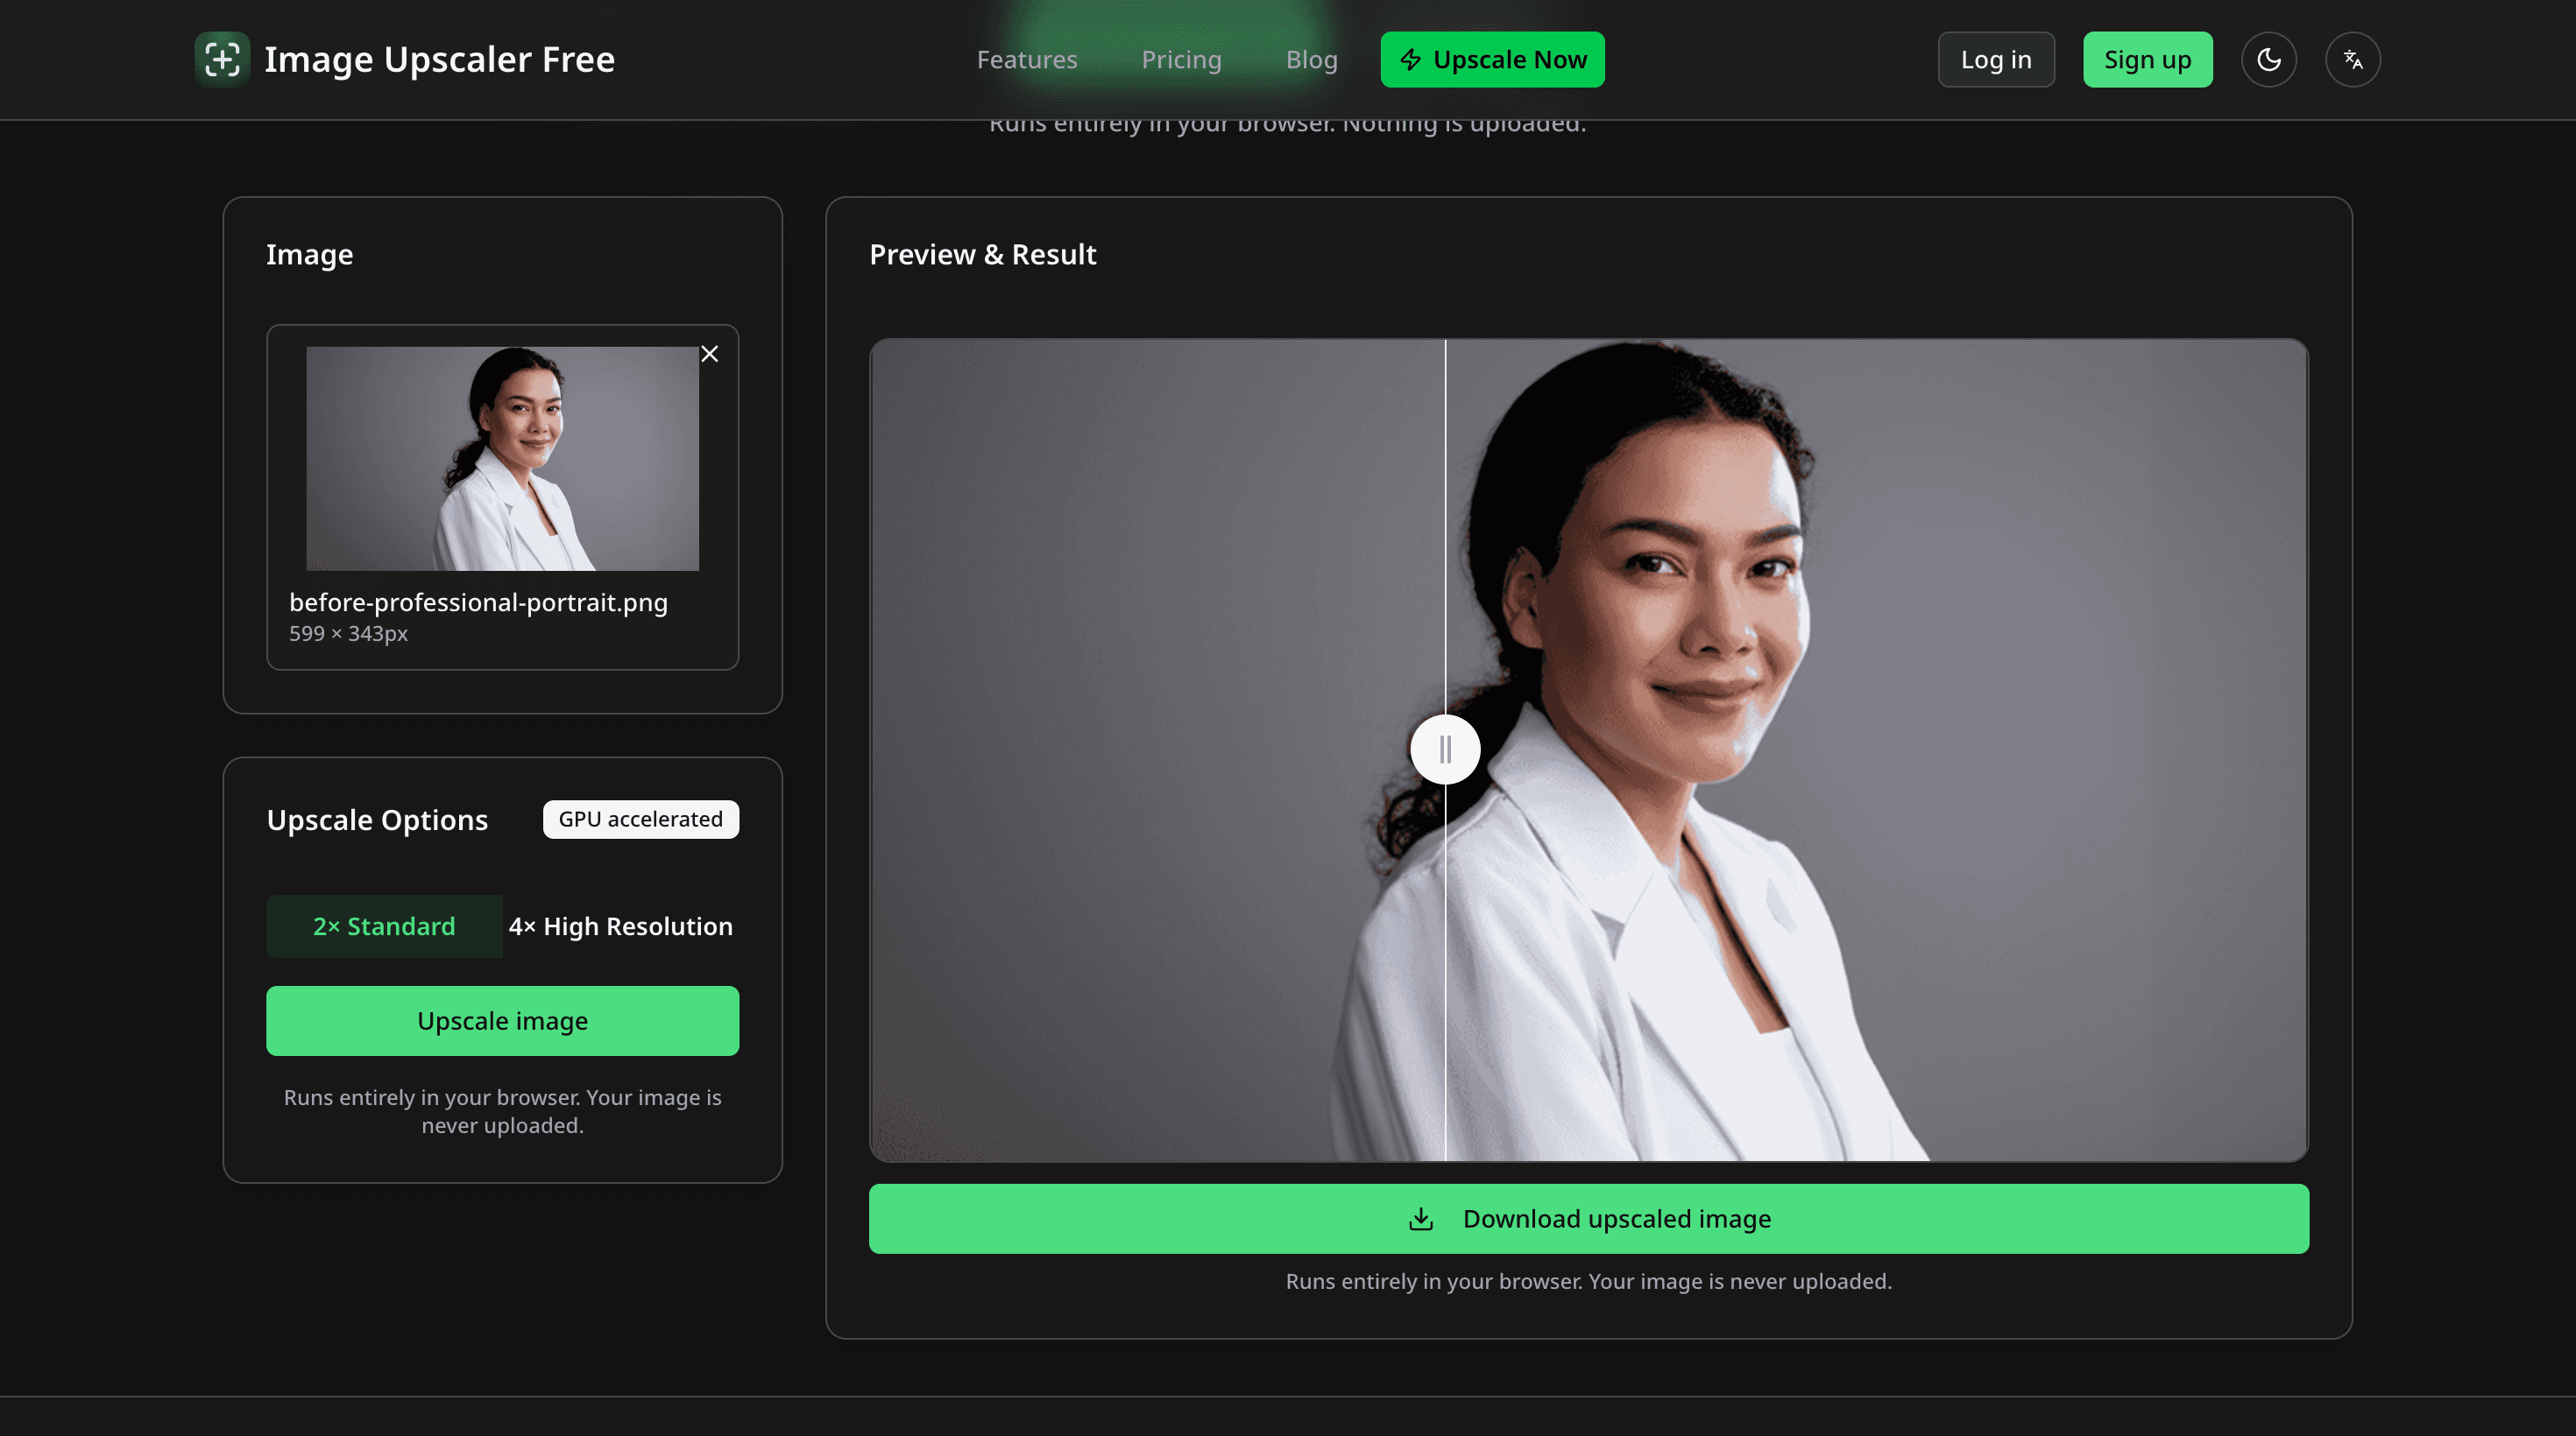Go to the Blog page

point(1311,60)
